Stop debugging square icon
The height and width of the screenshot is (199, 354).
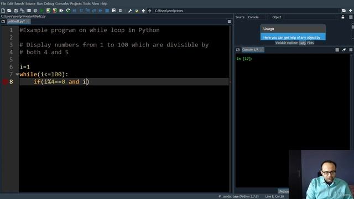point(107,11)
